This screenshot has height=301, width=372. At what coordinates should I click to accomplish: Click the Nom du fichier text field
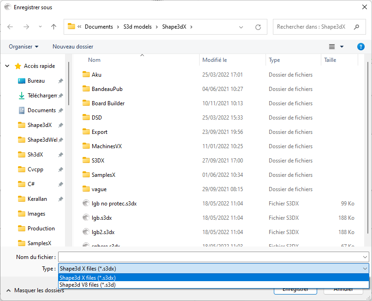pos(210,257)
